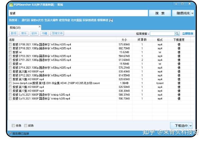
Task: Click the resource count 2 cell
Action: 142,60
